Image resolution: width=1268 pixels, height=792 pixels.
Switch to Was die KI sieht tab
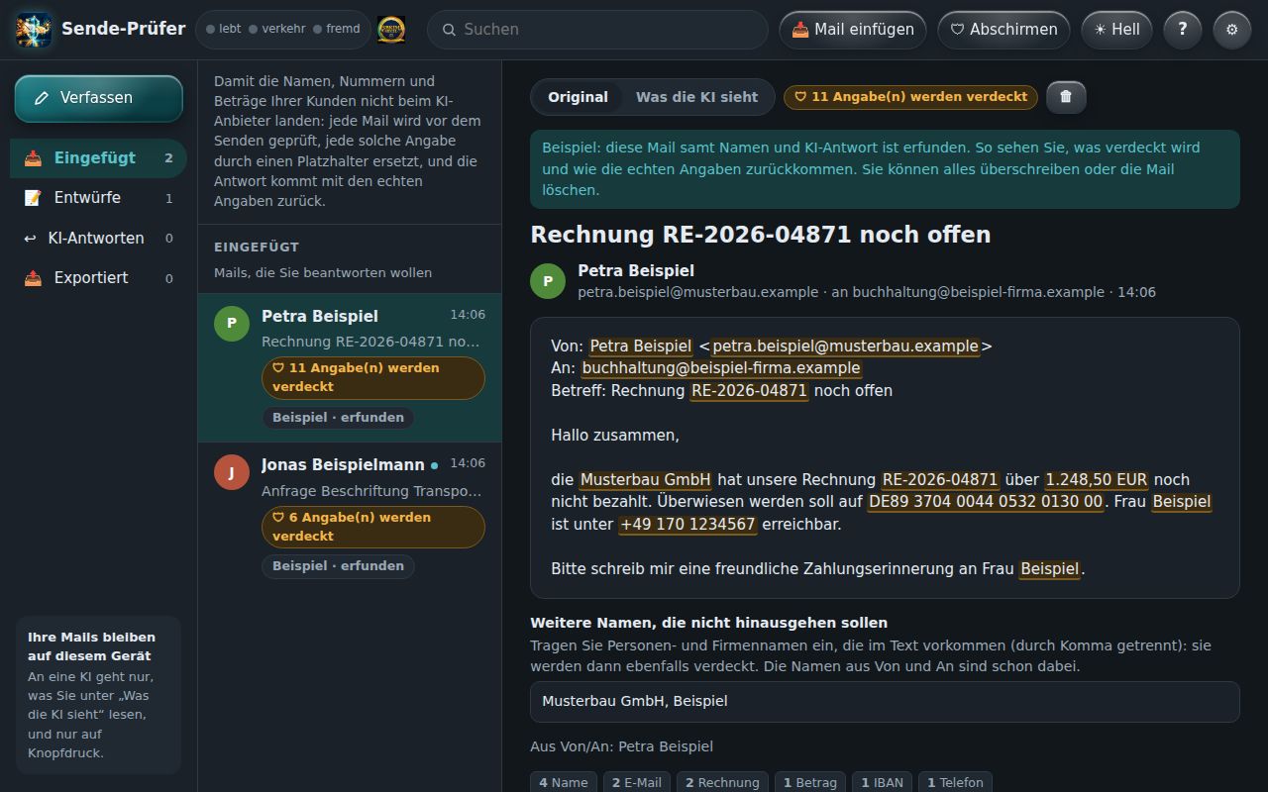(696, 97)
